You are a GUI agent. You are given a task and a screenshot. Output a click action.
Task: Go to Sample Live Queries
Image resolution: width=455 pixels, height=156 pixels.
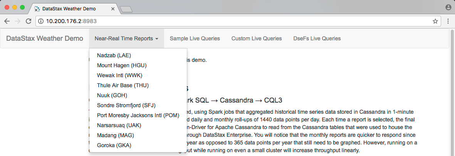pos(195,38)
